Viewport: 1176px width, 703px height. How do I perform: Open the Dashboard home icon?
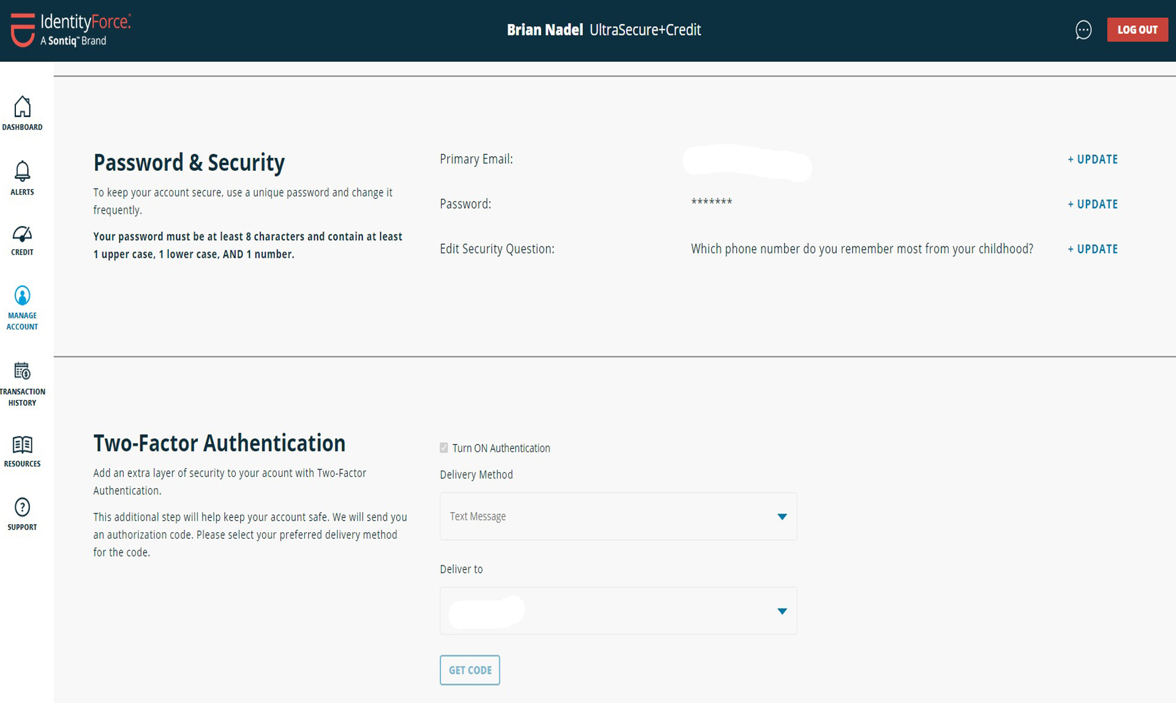pyautogui.click(x=22, y=107)
